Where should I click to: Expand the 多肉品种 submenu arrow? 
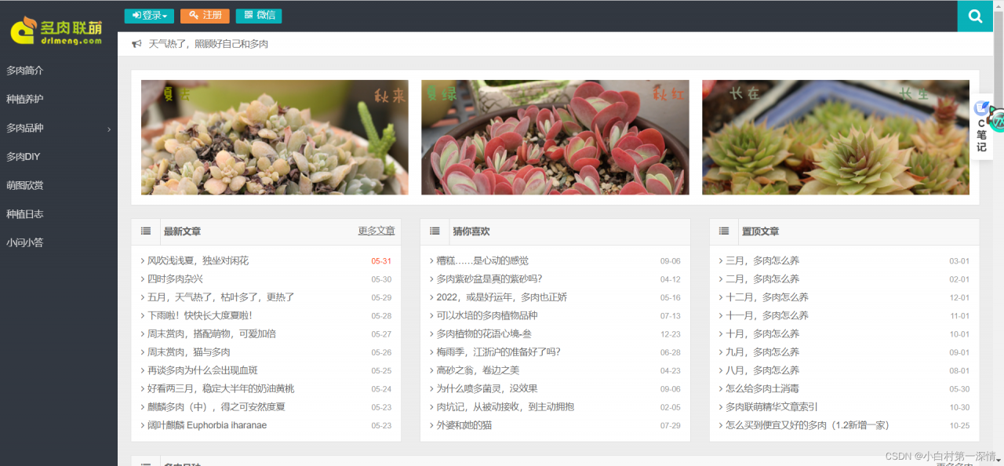(109, 129)
